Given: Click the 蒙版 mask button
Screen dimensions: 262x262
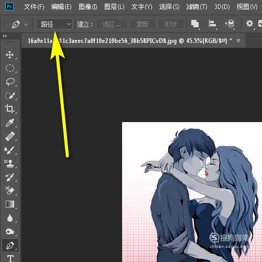Looking at the screenshot, I should [x=143, y=24].
